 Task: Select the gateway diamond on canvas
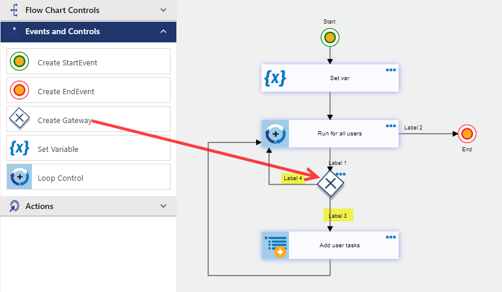(330, 184)
